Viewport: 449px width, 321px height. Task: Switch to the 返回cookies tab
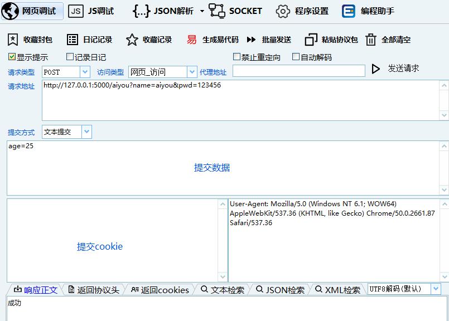pos(160,289)
